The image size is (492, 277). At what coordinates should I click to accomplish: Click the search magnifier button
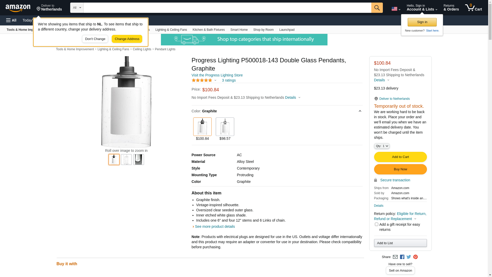click(377, 8)
